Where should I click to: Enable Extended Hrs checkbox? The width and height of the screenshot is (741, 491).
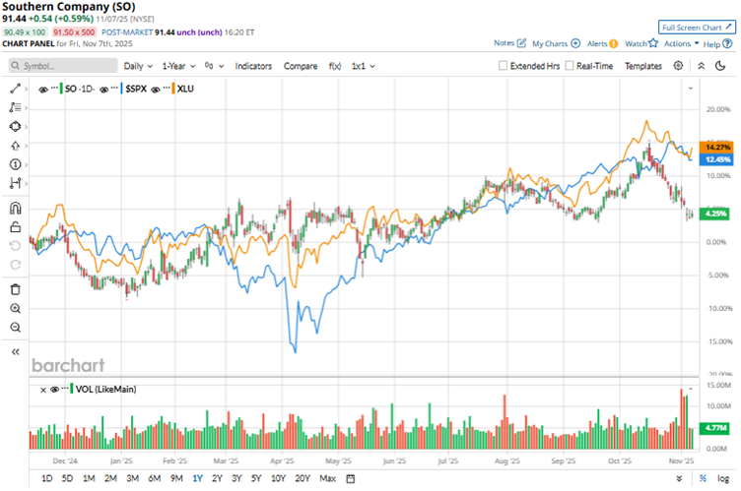pyautogui.click(x=503, y=66)
